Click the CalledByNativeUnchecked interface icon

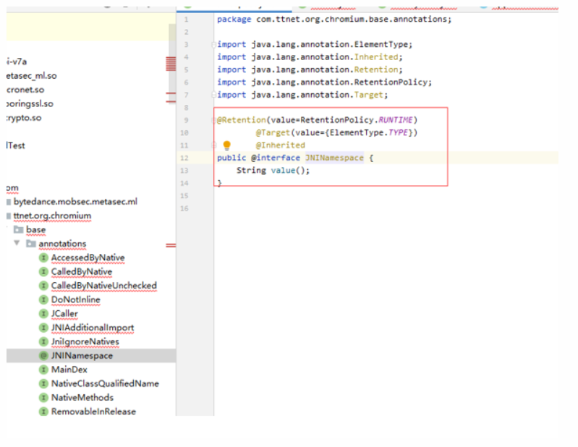pos(43,286)
